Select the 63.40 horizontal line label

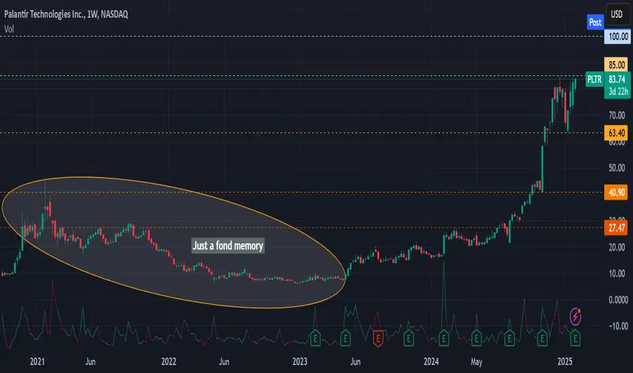tap(617, 133)
